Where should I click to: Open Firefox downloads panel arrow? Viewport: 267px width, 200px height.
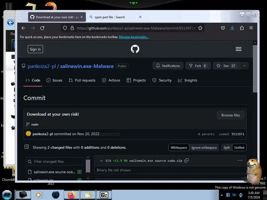(x=232, y=28)
